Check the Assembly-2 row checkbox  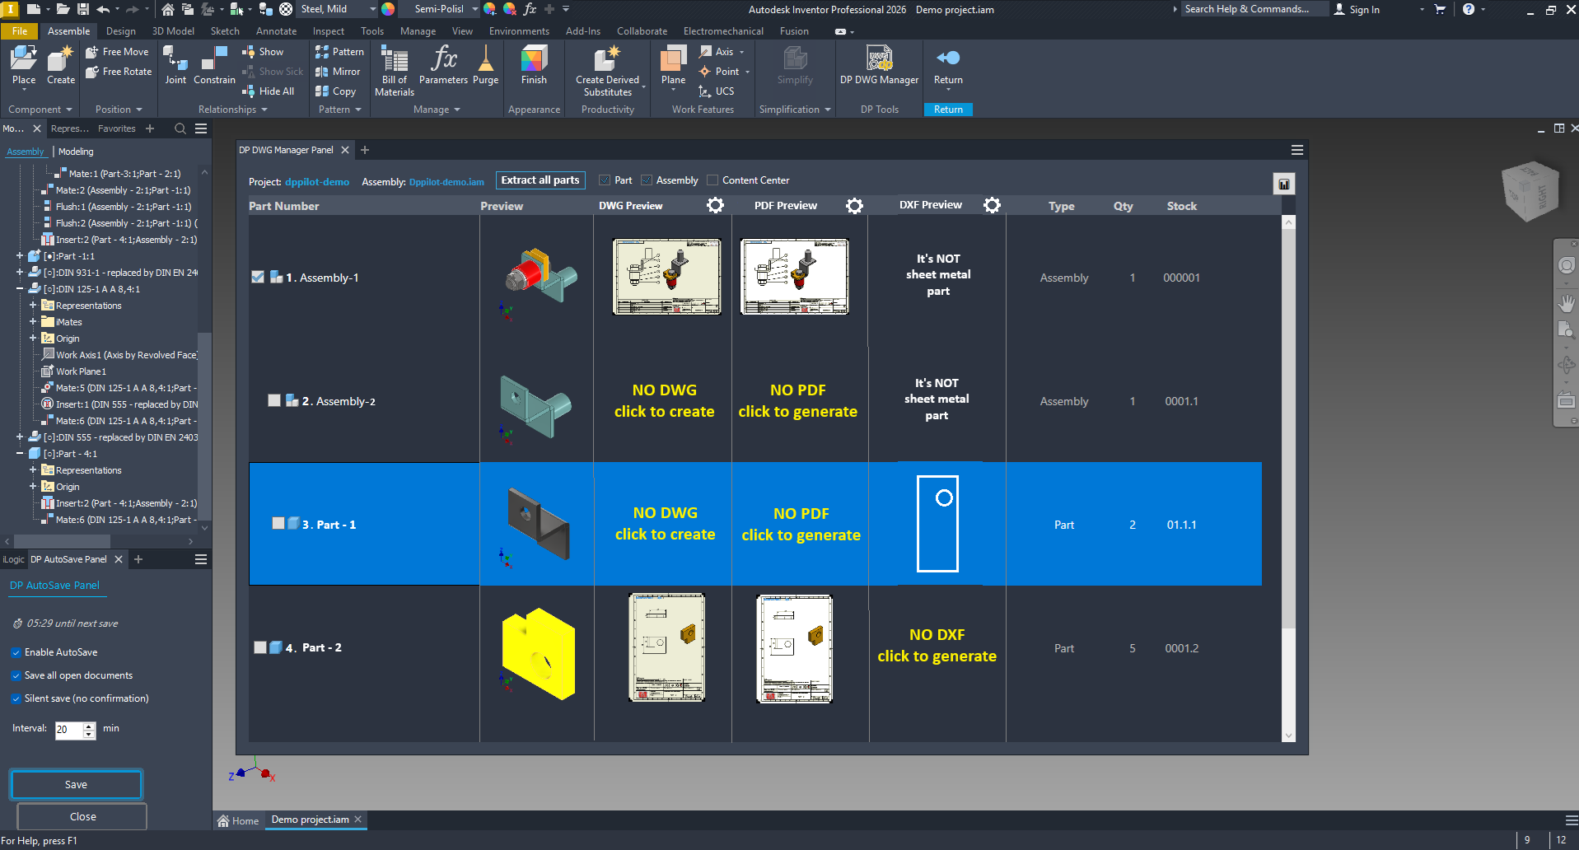point(274,400)
